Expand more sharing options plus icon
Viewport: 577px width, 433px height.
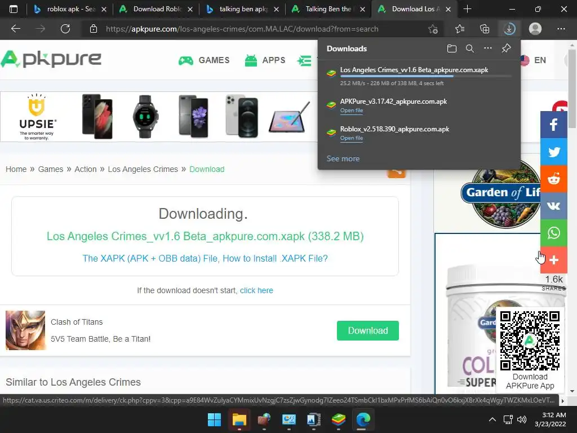coord(553,260)
